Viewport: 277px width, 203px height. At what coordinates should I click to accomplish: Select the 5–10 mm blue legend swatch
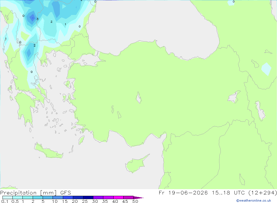[x=48, y=197]
